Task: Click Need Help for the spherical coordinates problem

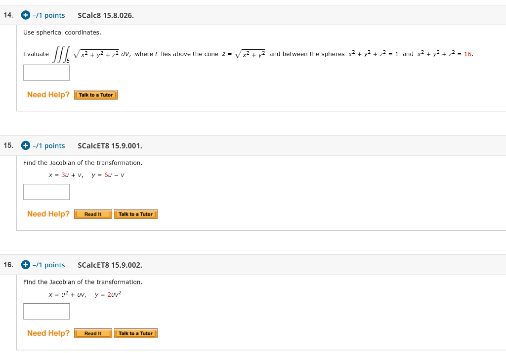Action: (47, 94)
